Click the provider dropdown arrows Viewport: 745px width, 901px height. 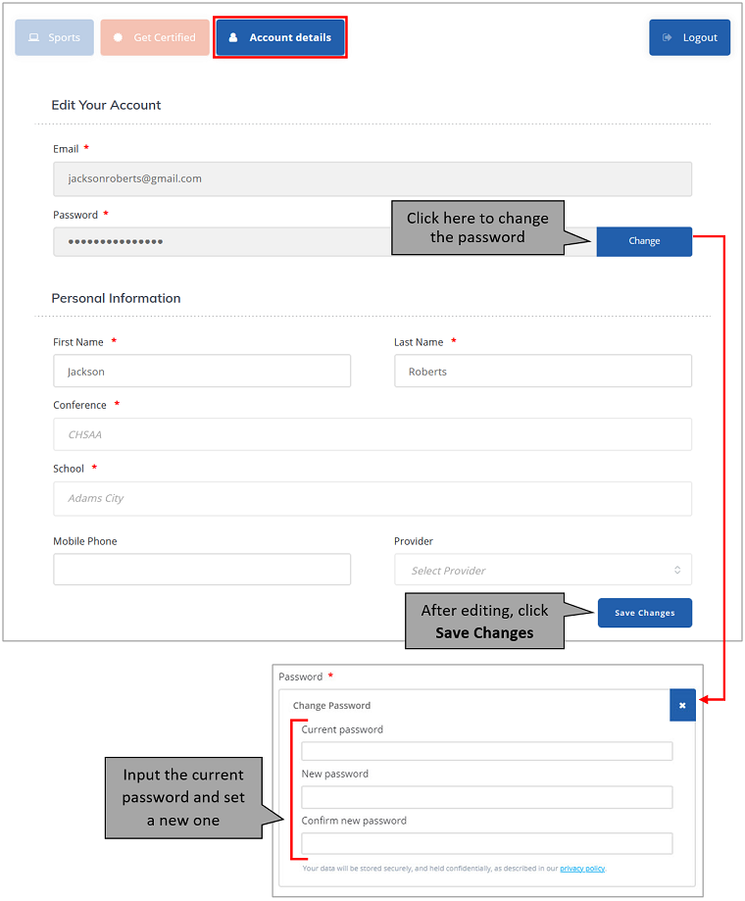(676, 570)
